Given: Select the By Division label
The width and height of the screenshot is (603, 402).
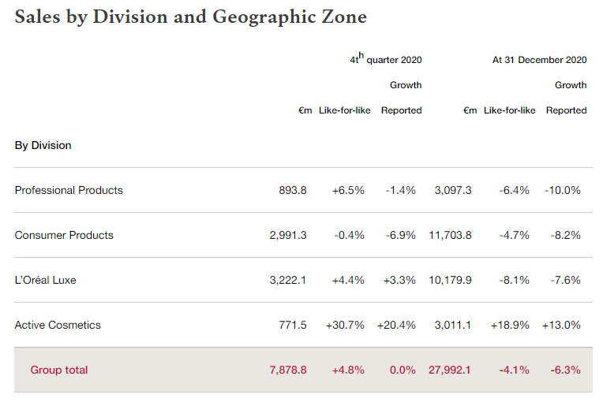Looking at the screenshot, I should point(43,145).
